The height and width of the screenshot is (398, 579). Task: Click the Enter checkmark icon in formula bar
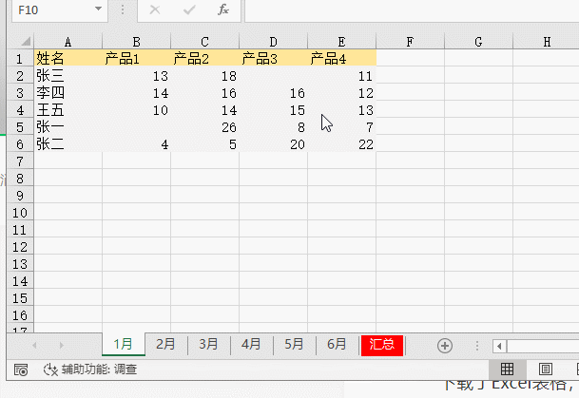pyautogui.click(x=189, y=9)
